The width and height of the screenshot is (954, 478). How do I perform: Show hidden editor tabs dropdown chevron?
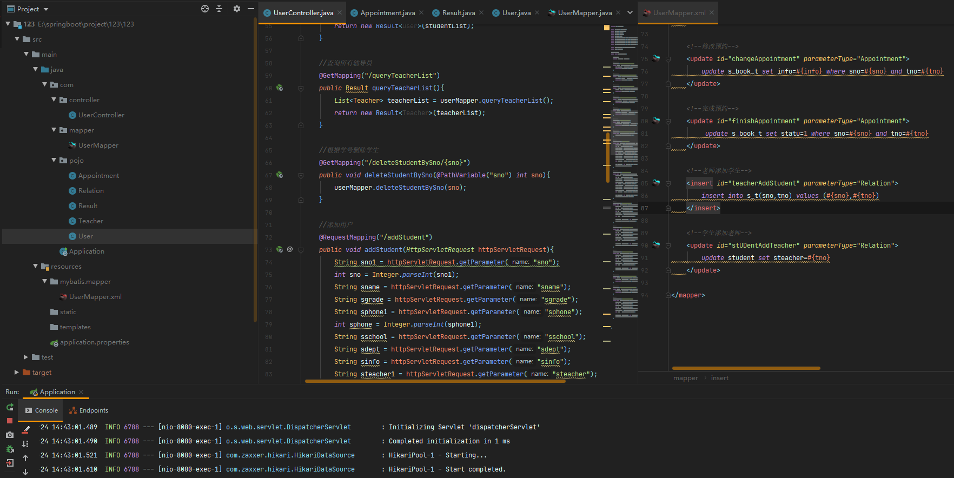click(x=630, y=12)
